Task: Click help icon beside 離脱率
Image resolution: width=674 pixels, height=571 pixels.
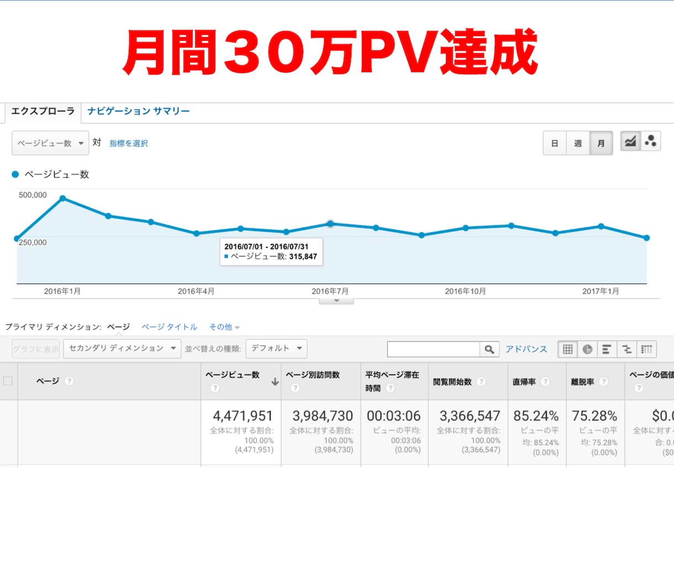Action: [x=604, y=382]
